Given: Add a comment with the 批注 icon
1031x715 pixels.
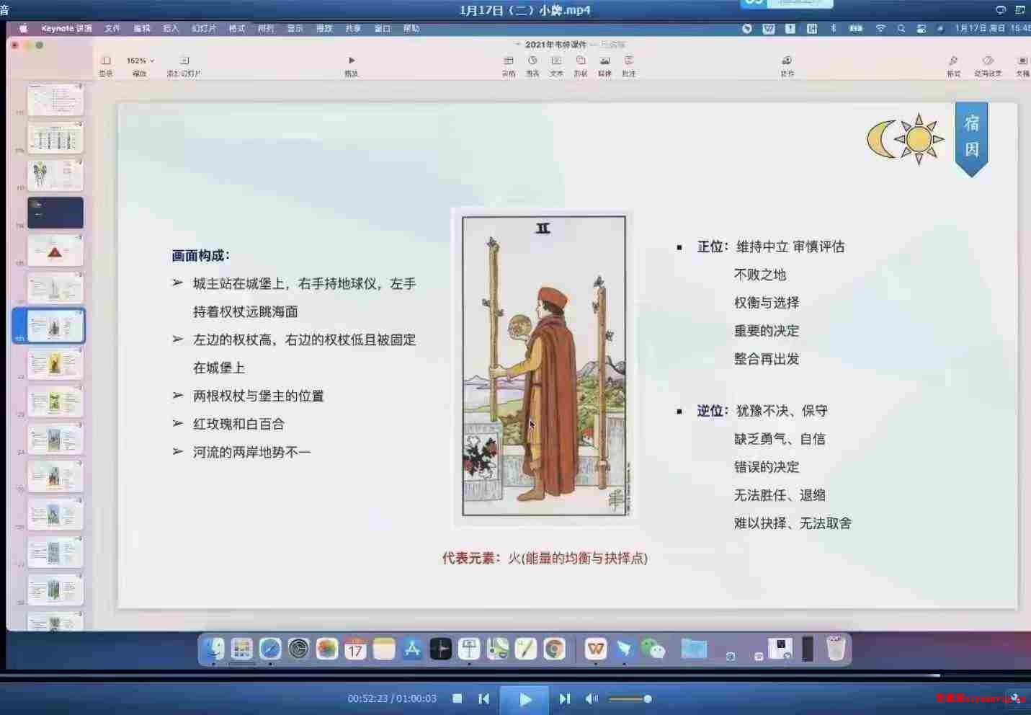Looking at the screenshot, I should [629, 61].
